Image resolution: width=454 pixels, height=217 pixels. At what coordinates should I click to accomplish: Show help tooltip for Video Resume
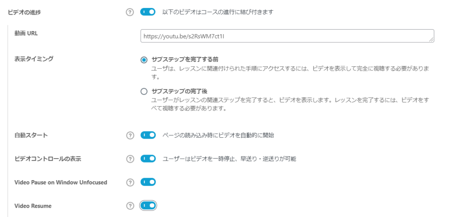130,206
